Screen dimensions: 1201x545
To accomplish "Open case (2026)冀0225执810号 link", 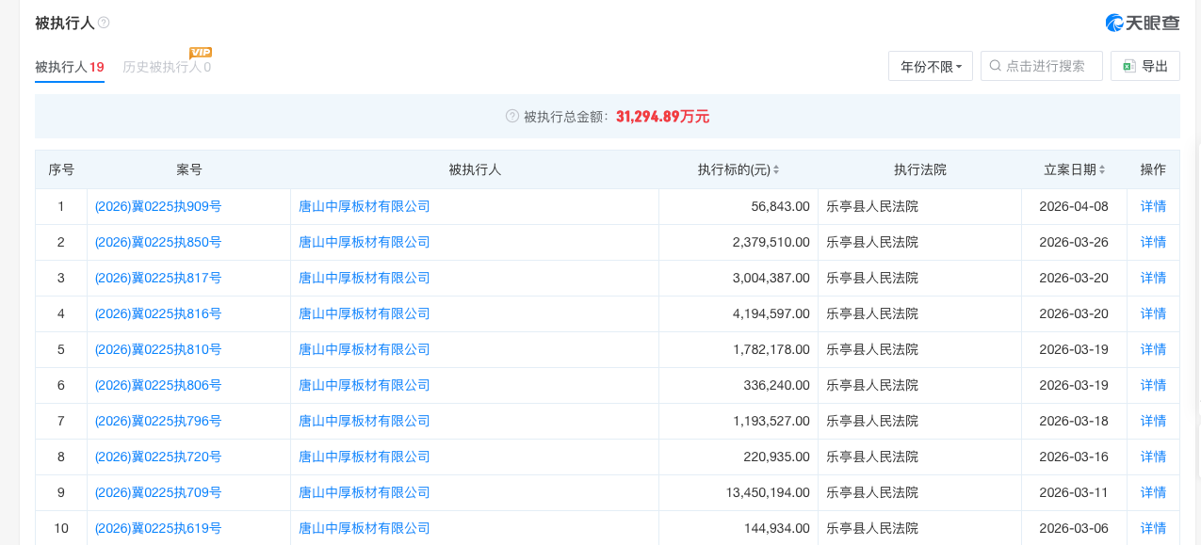I will 158,349.
